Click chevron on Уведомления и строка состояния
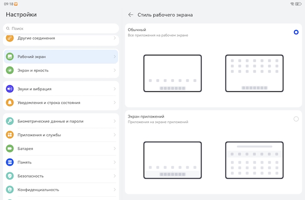Viewport: 305px width, 200px height. [114, 103]
